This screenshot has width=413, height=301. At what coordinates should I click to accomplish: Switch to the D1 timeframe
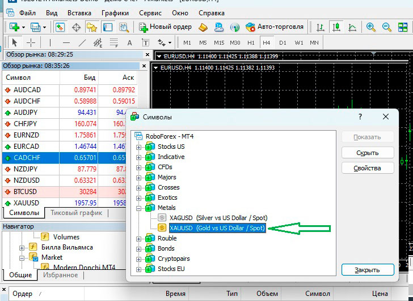pyautogui.click(x=283, y=42)
